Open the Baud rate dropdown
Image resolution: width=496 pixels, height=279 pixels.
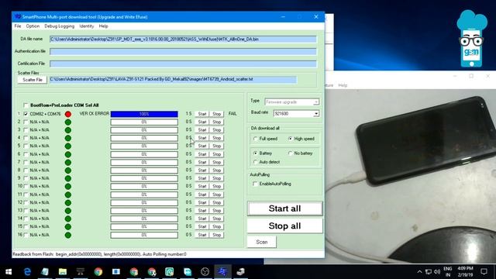click(x=316, y=114)
